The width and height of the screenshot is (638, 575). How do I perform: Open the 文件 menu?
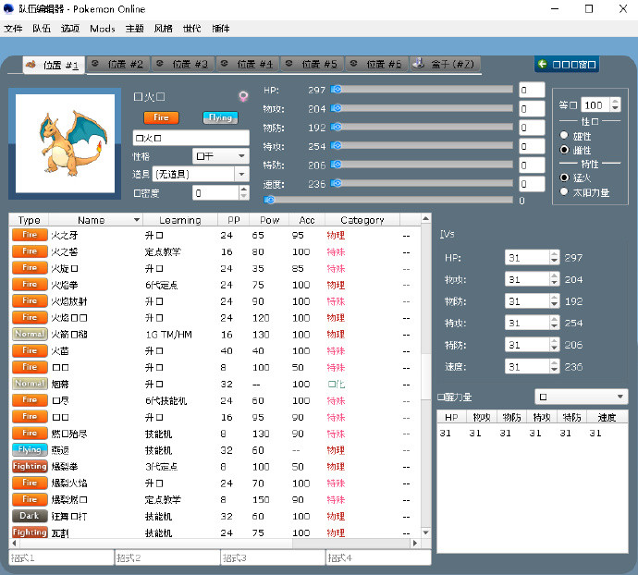click(x=13, y=29)
